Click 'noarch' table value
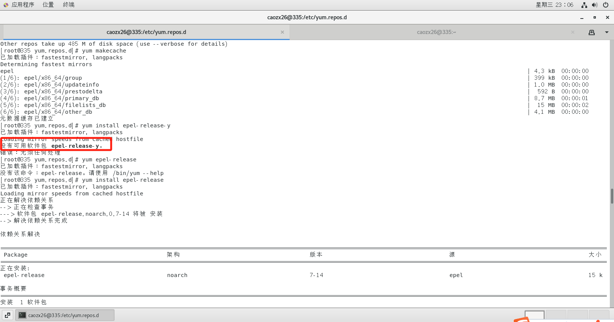Viewport: 614px width, 322px height. click(x=177, y=275)
